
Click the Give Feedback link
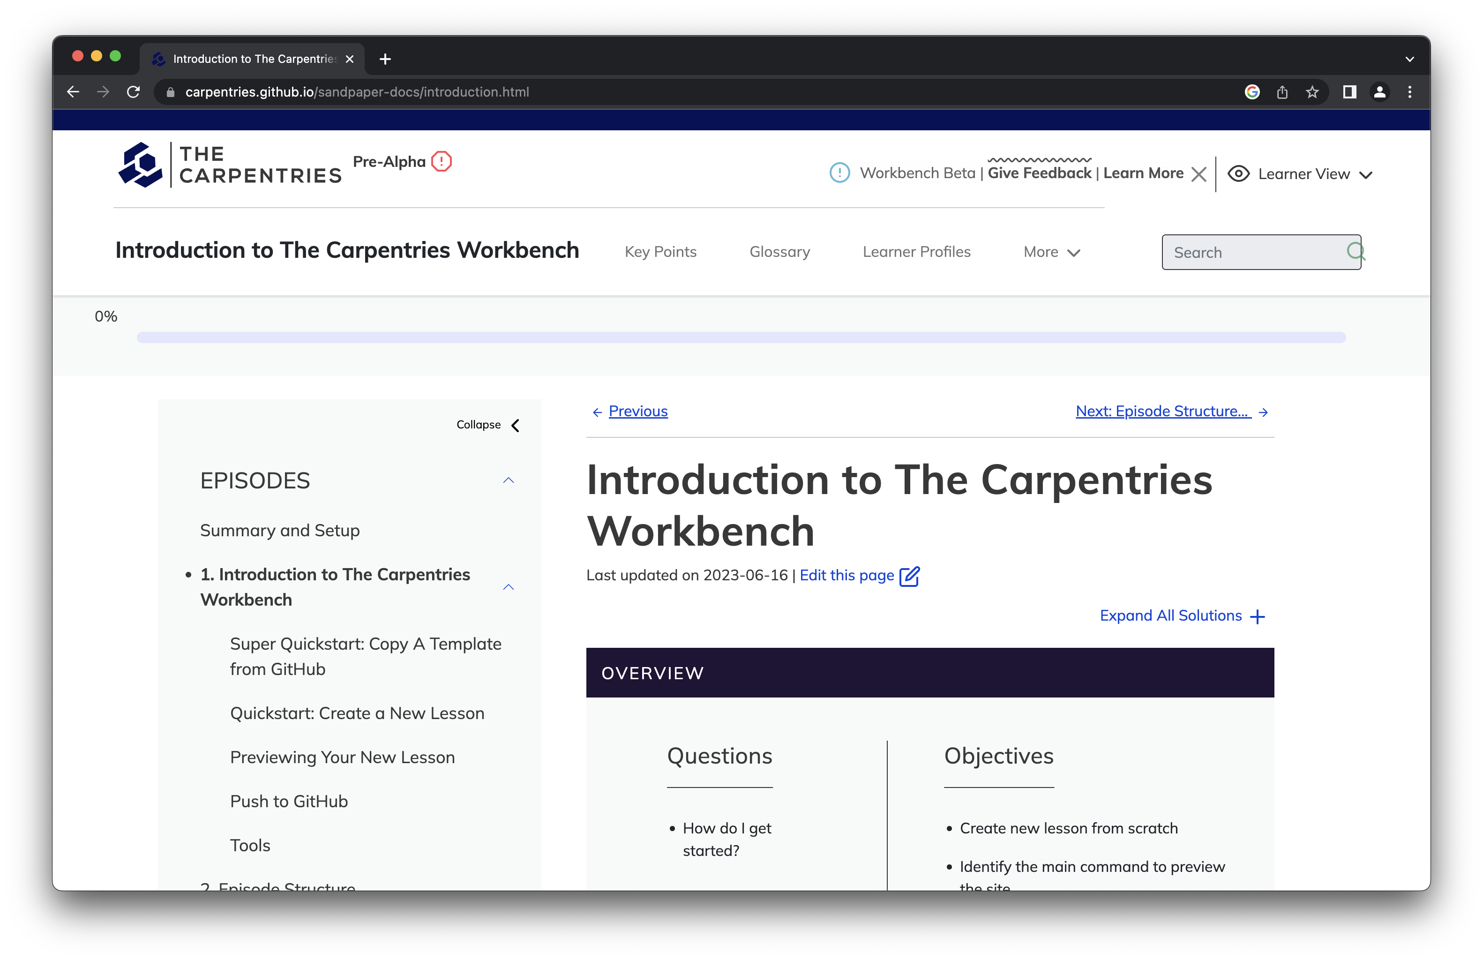point(1038,173)
